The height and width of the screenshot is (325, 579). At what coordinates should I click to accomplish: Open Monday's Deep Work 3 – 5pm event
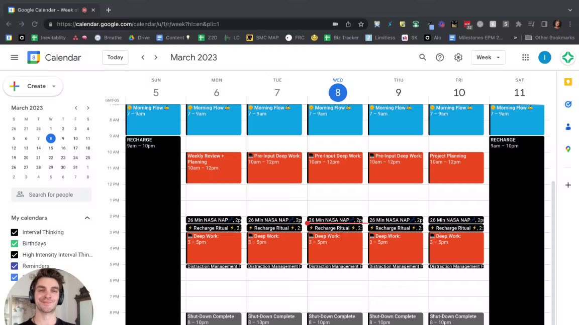click(214, 248)
